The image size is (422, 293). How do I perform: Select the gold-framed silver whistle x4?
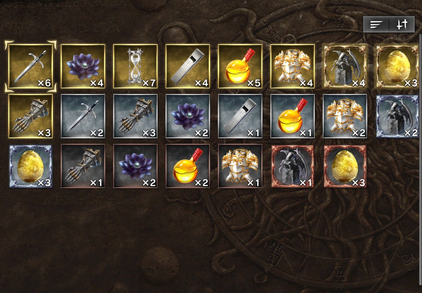(188, 66)
